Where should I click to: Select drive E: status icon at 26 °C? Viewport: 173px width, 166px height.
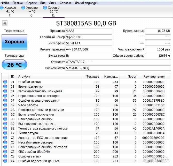(45, 7)
